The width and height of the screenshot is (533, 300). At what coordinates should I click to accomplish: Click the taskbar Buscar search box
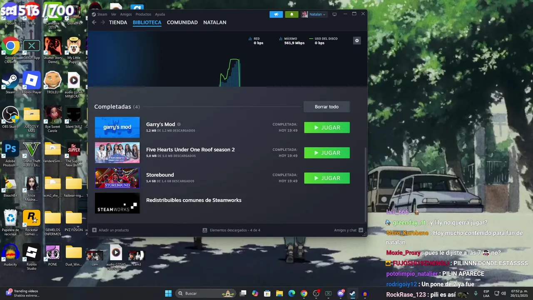tap(205, 293)
